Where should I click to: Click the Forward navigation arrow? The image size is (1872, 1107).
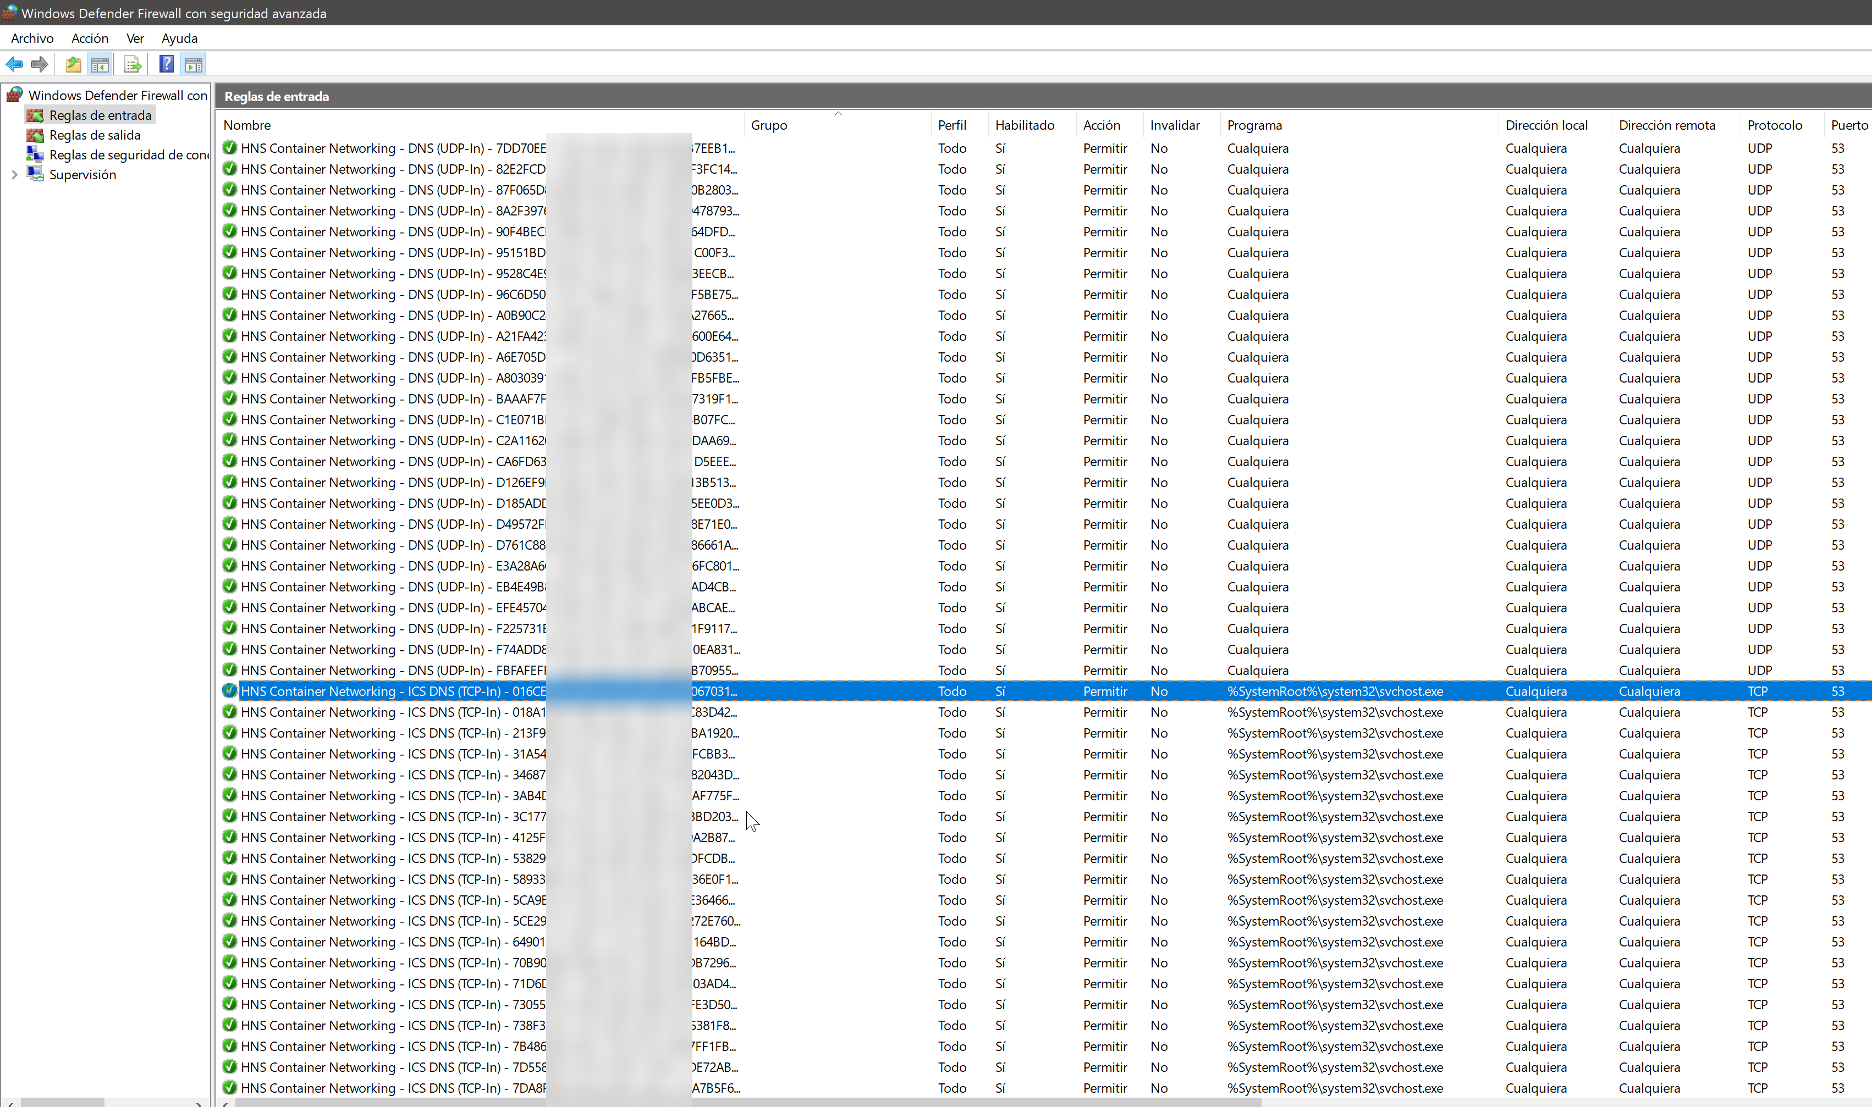pyautogui.click(x=39, y=63)
